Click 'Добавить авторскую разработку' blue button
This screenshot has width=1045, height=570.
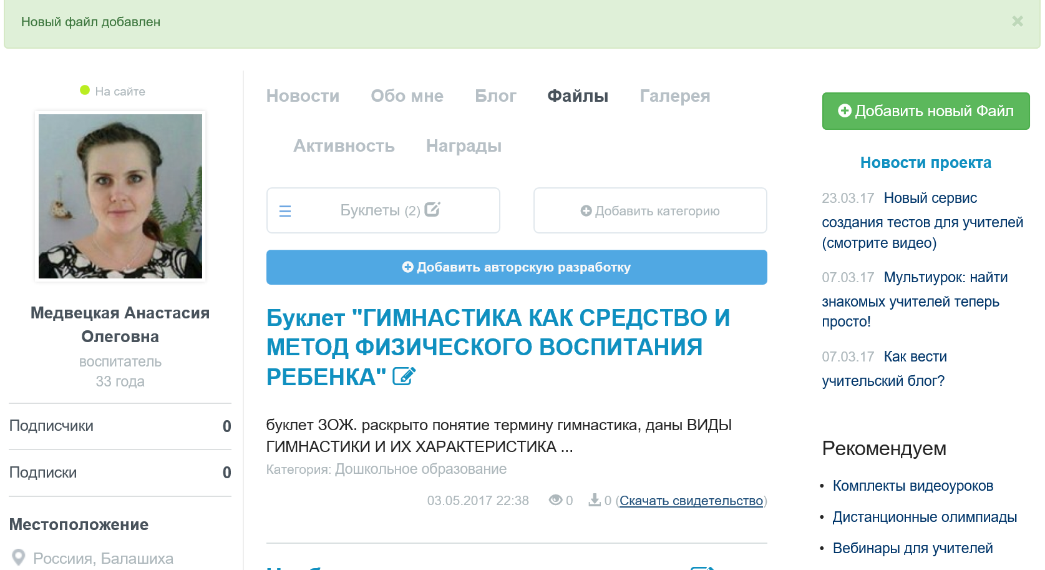point(517,267)
